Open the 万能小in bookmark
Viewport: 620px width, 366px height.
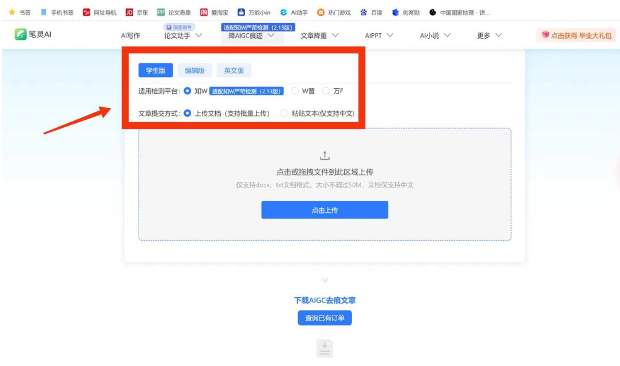(254, 12)
